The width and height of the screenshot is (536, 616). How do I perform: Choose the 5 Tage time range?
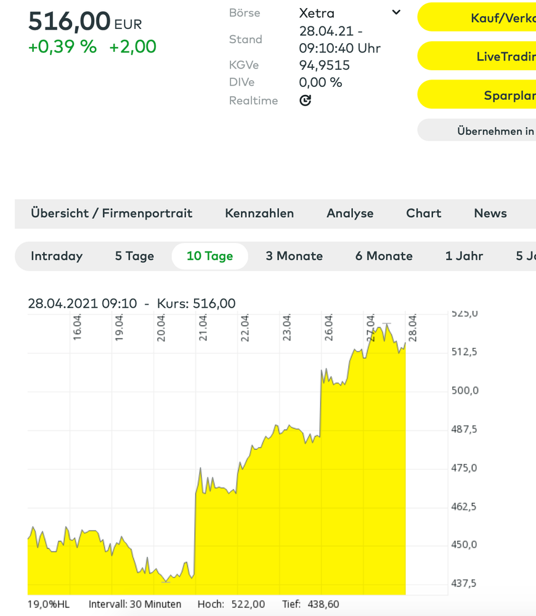tap(134, 256)
